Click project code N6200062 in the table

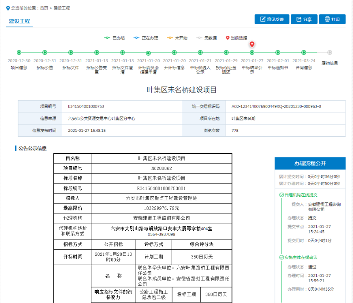coord(161,168)
